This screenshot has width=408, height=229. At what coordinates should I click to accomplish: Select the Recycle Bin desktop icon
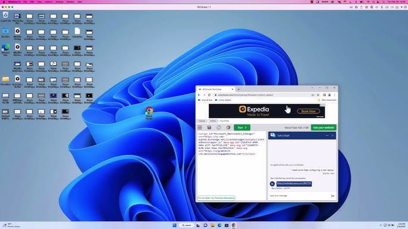[x=5, y=17]
